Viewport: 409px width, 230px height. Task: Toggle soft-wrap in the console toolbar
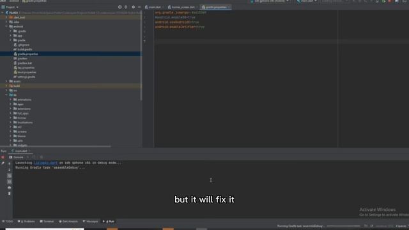click(10, 176)
